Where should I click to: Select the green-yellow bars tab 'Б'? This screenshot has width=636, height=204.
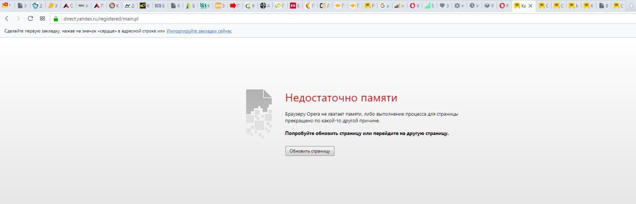click(x=190, y=6)
